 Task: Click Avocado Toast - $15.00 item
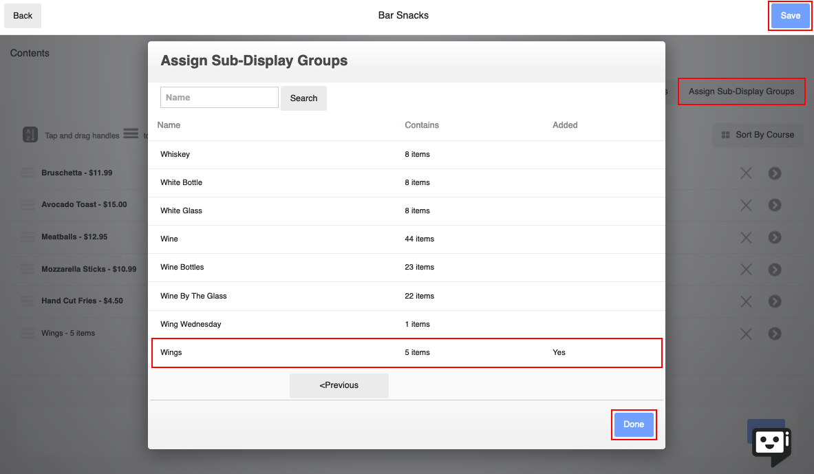pyautogui.click(x=84, y=204)
